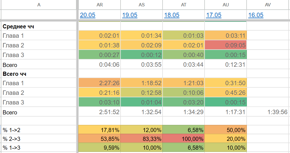290x153 pixels.
Task: Click the 83,33% cell
Action: [x=142, y=139]
